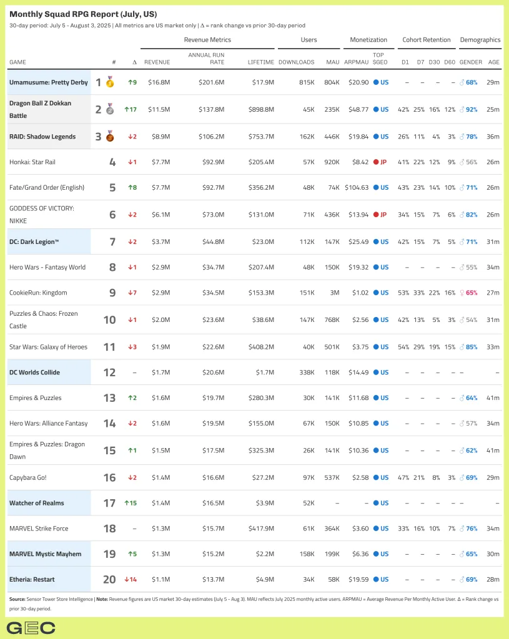Click the red down arrow for Etheria: Restart
The height and width of the screenshot is (639, 509).
click(127, 580)
